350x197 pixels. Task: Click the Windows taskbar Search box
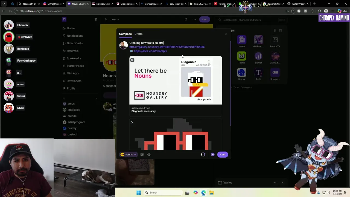pos(163,193)
